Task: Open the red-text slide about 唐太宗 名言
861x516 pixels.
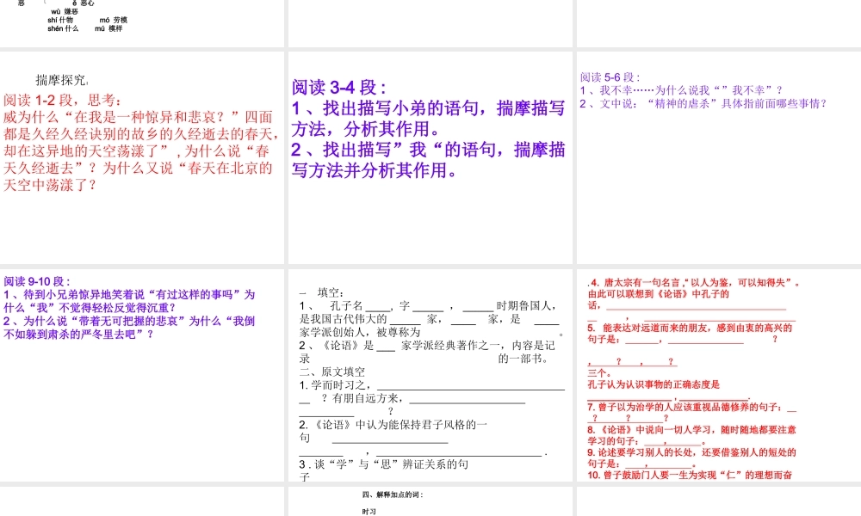Action: pyautogui.click(x=719, y=375)
